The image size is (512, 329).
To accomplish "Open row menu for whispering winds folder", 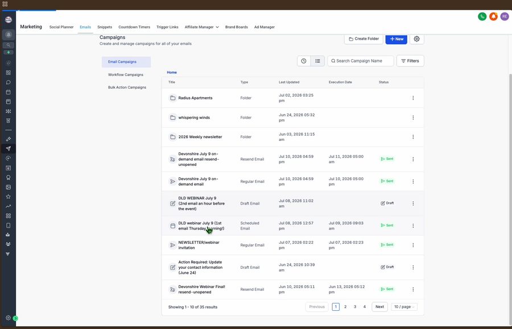I will (413, 118).
